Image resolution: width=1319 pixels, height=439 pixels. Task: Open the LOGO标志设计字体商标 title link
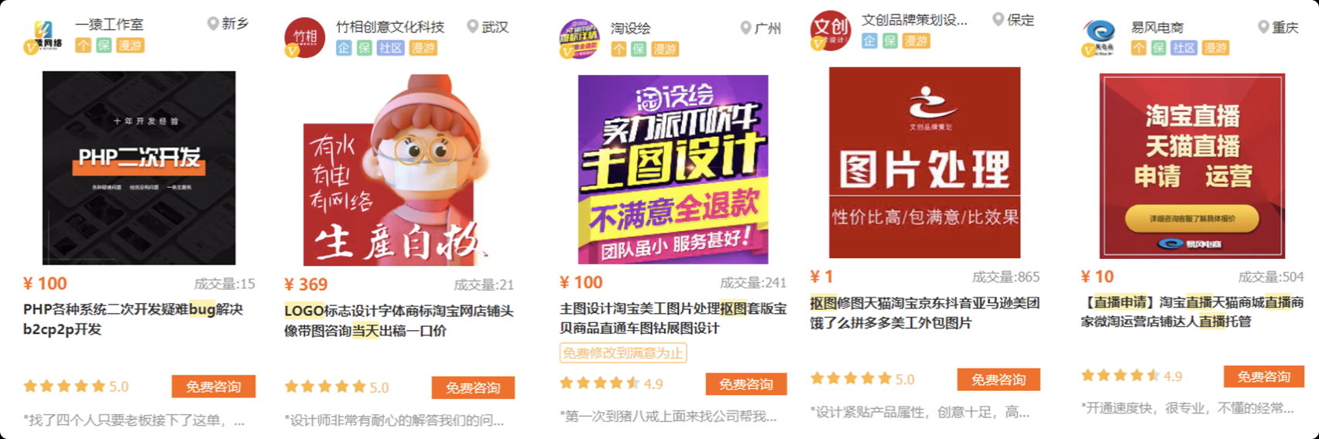(x=399, y=321)
